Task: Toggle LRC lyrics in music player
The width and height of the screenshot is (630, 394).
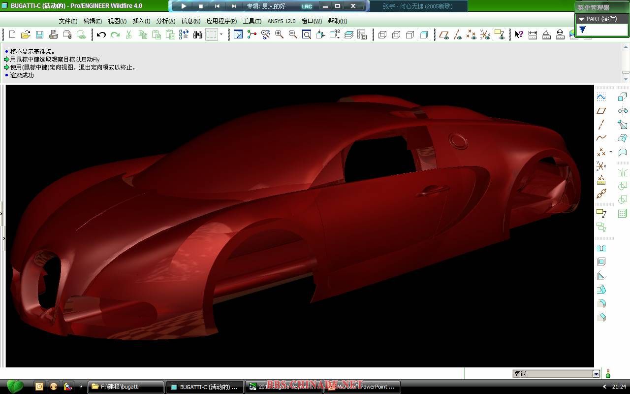Action: click(307, 6)
